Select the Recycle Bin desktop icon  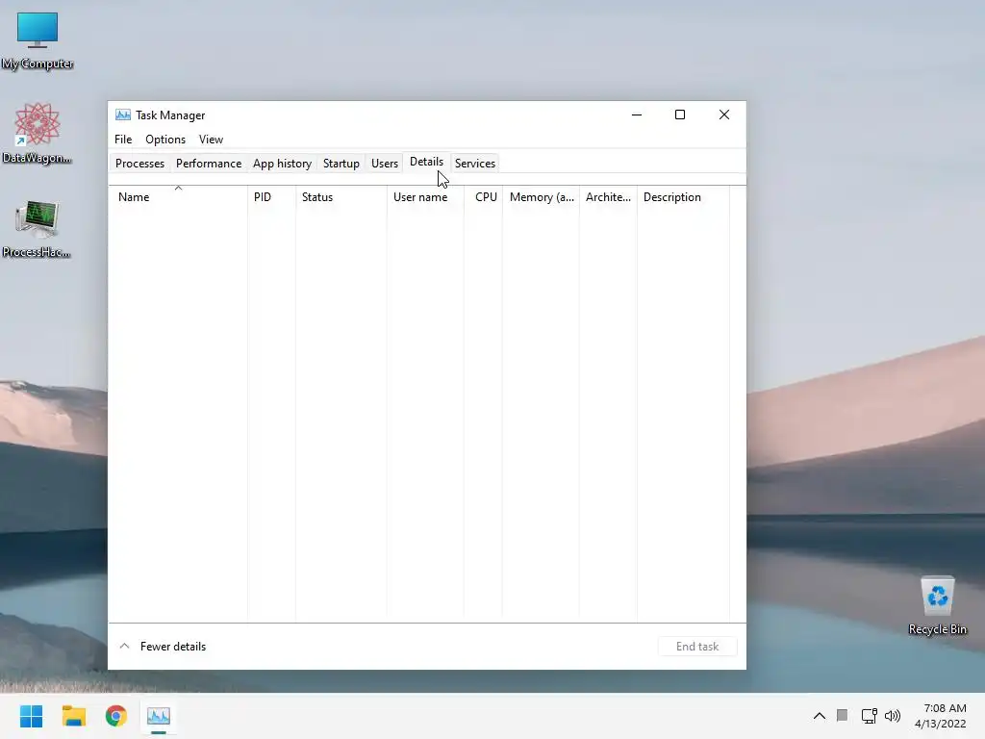point(937,606)
